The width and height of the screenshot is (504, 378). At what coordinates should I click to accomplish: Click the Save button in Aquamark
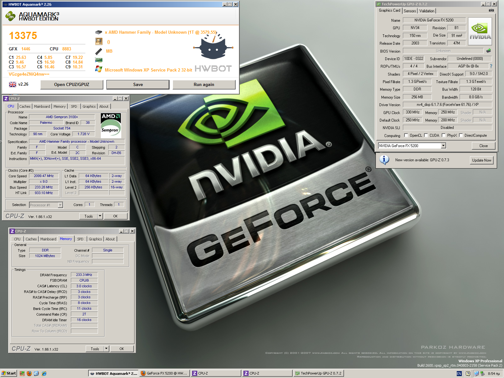(x=138, y=84)
